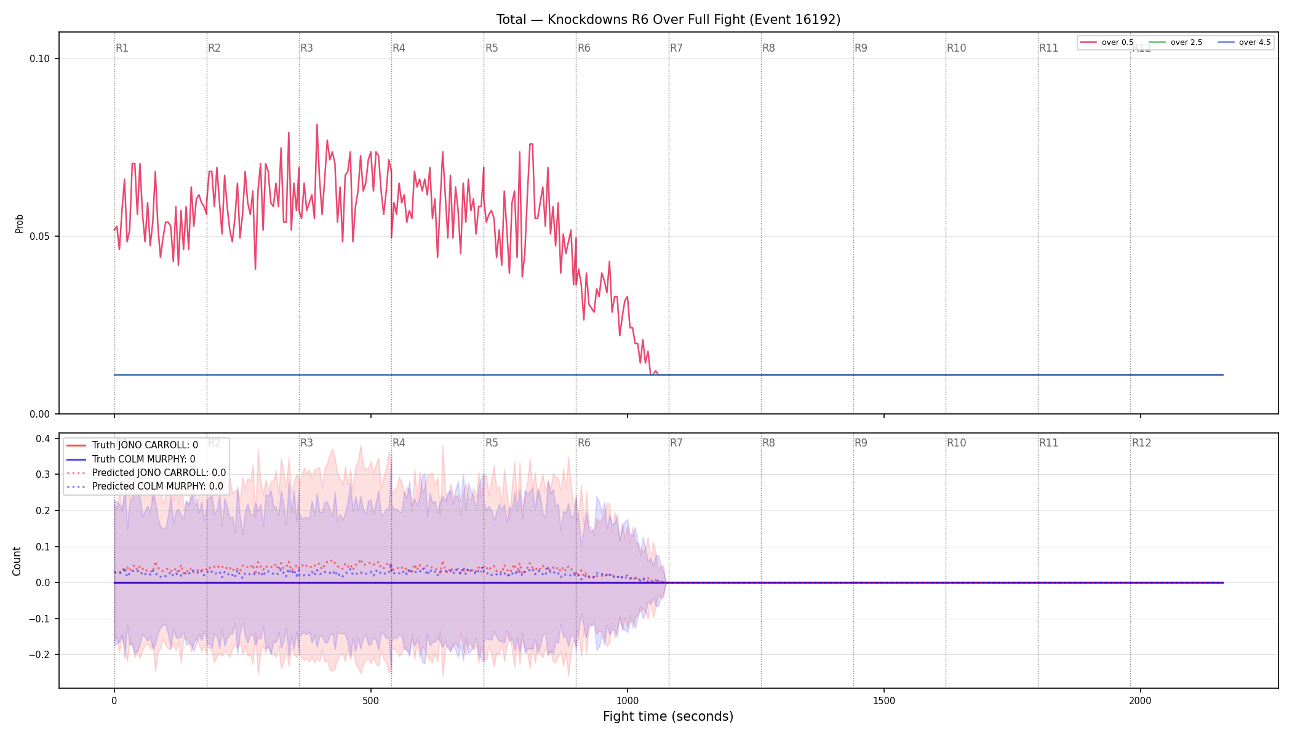The width and height of the screenshot is (1292, 738).
Task: Select the 'over 0.5' legend entry
Action: [x=1107, y=42]
